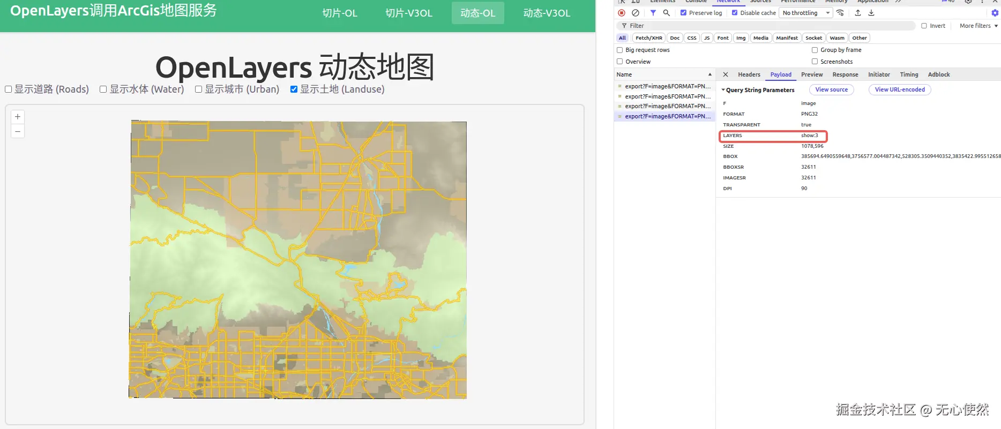Image resolution: width=1001 pixels, height=429 pixels.
Task: Switch to 切片-V3OL navigation tab
Action: pos(409,13)
